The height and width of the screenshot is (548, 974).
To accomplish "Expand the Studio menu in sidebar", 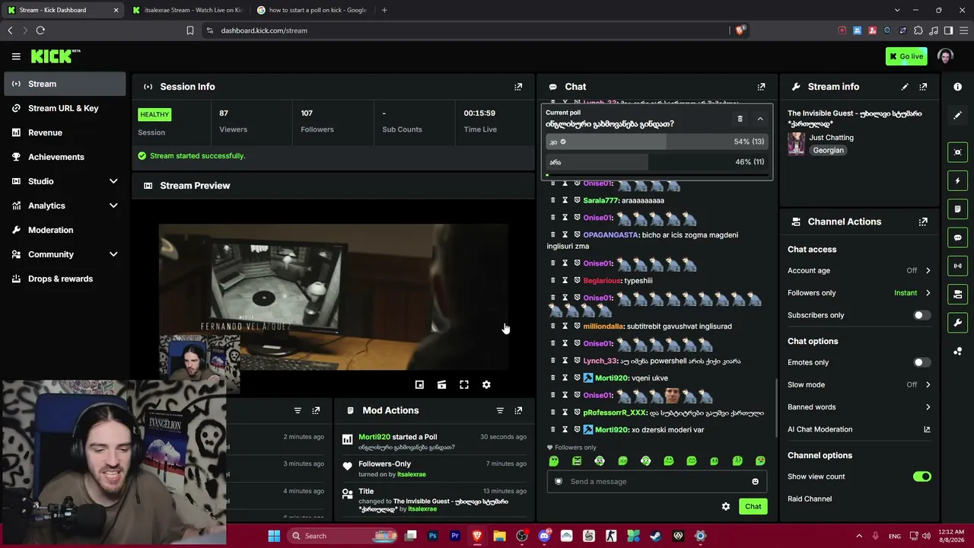I will coord(113,181).
